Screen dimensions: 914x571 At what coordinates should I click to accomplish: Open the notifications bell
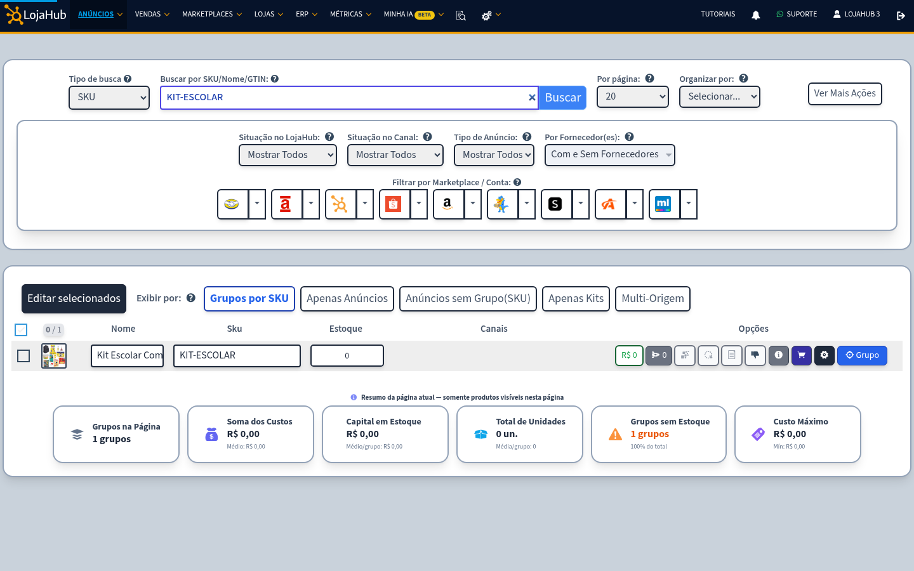[x=755, y=15]
